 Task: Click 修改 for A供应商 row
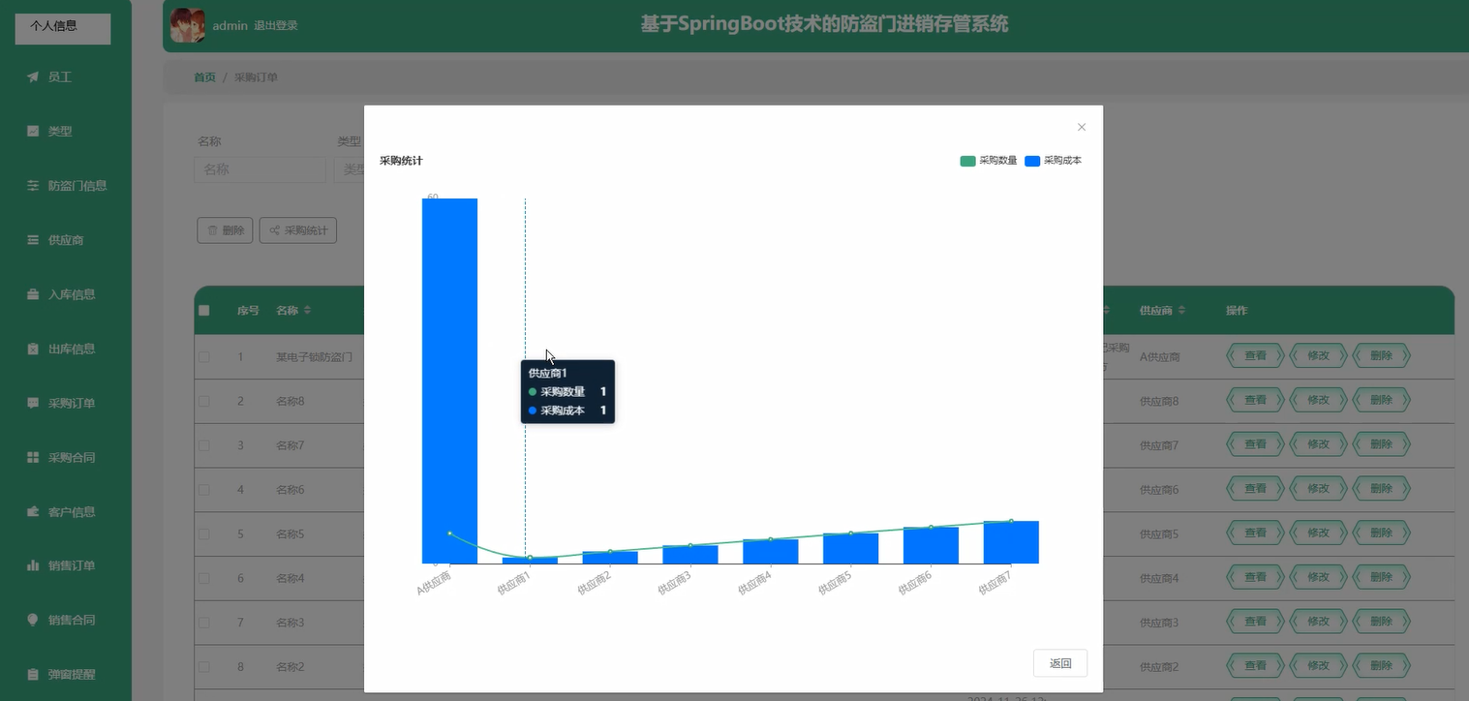[x=1318, y=355]
